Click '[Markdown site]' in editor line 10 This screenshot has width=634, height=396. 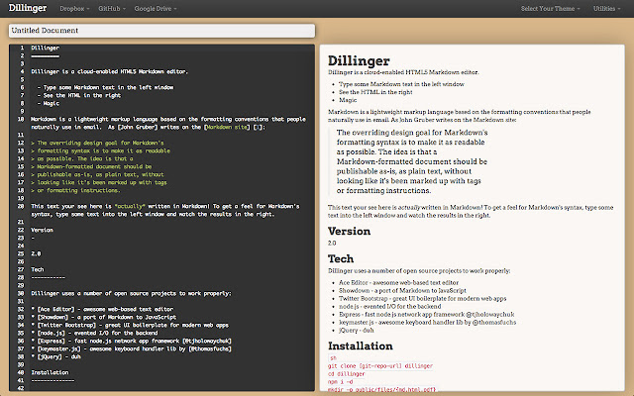coord(227,127)
